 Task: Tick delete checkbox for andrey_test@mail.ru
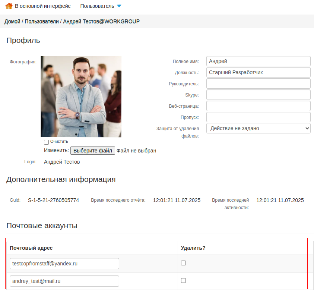[x=183, y=281]
